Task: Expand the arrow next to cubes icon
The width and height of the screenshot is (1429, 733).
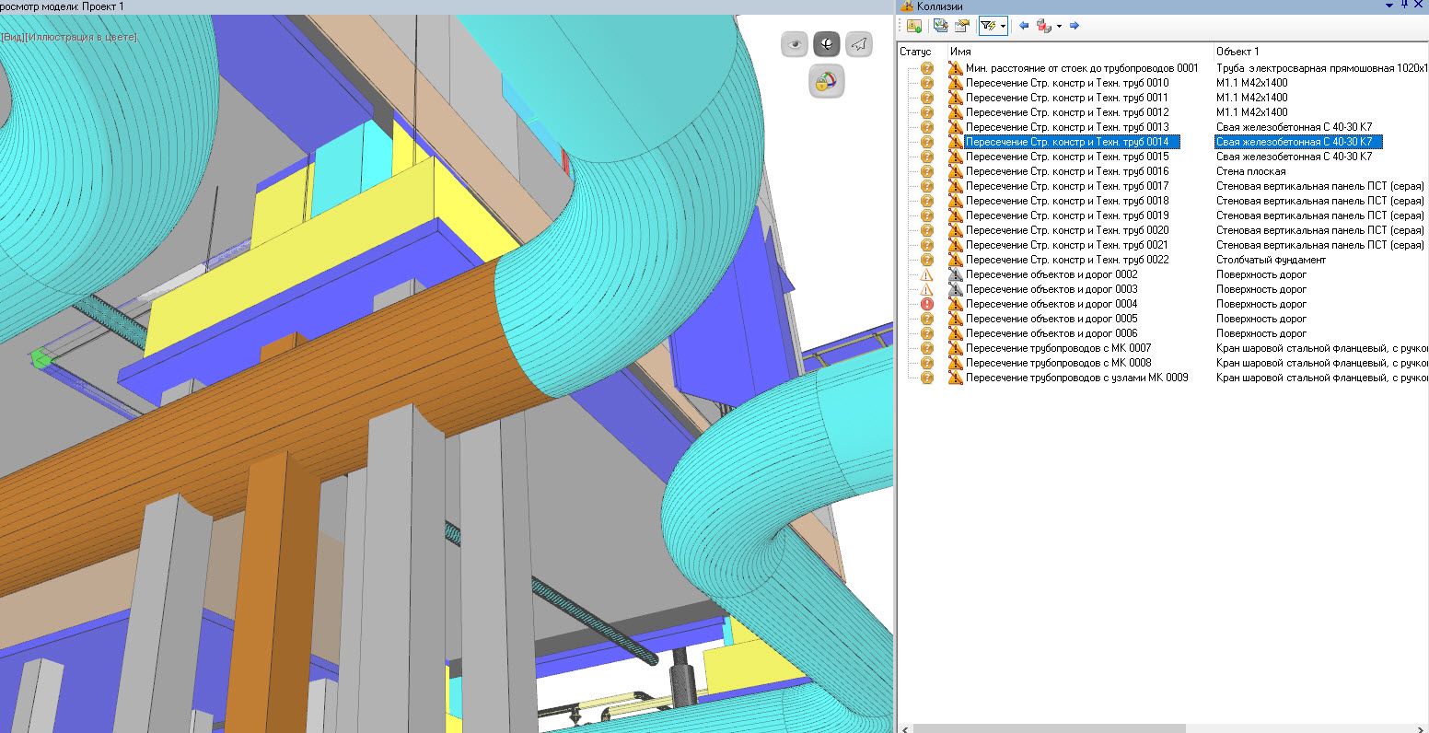Action: point(1059,27)
